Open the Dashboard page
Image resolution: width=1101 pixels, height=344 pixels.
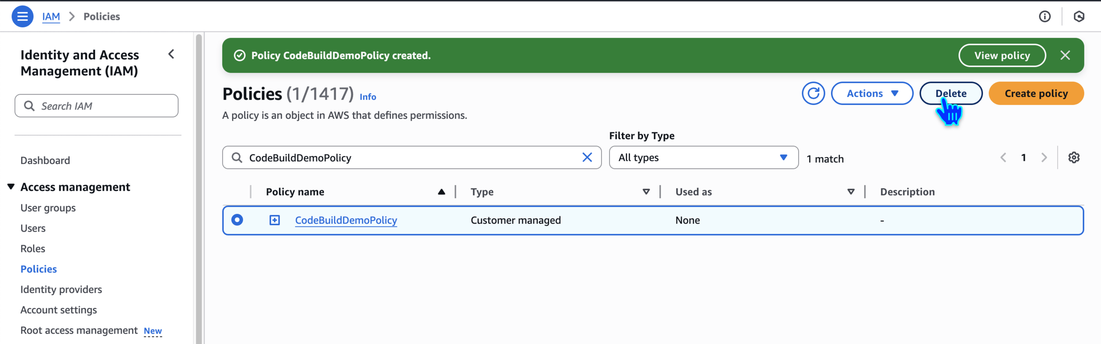click(x=45, y=160)
